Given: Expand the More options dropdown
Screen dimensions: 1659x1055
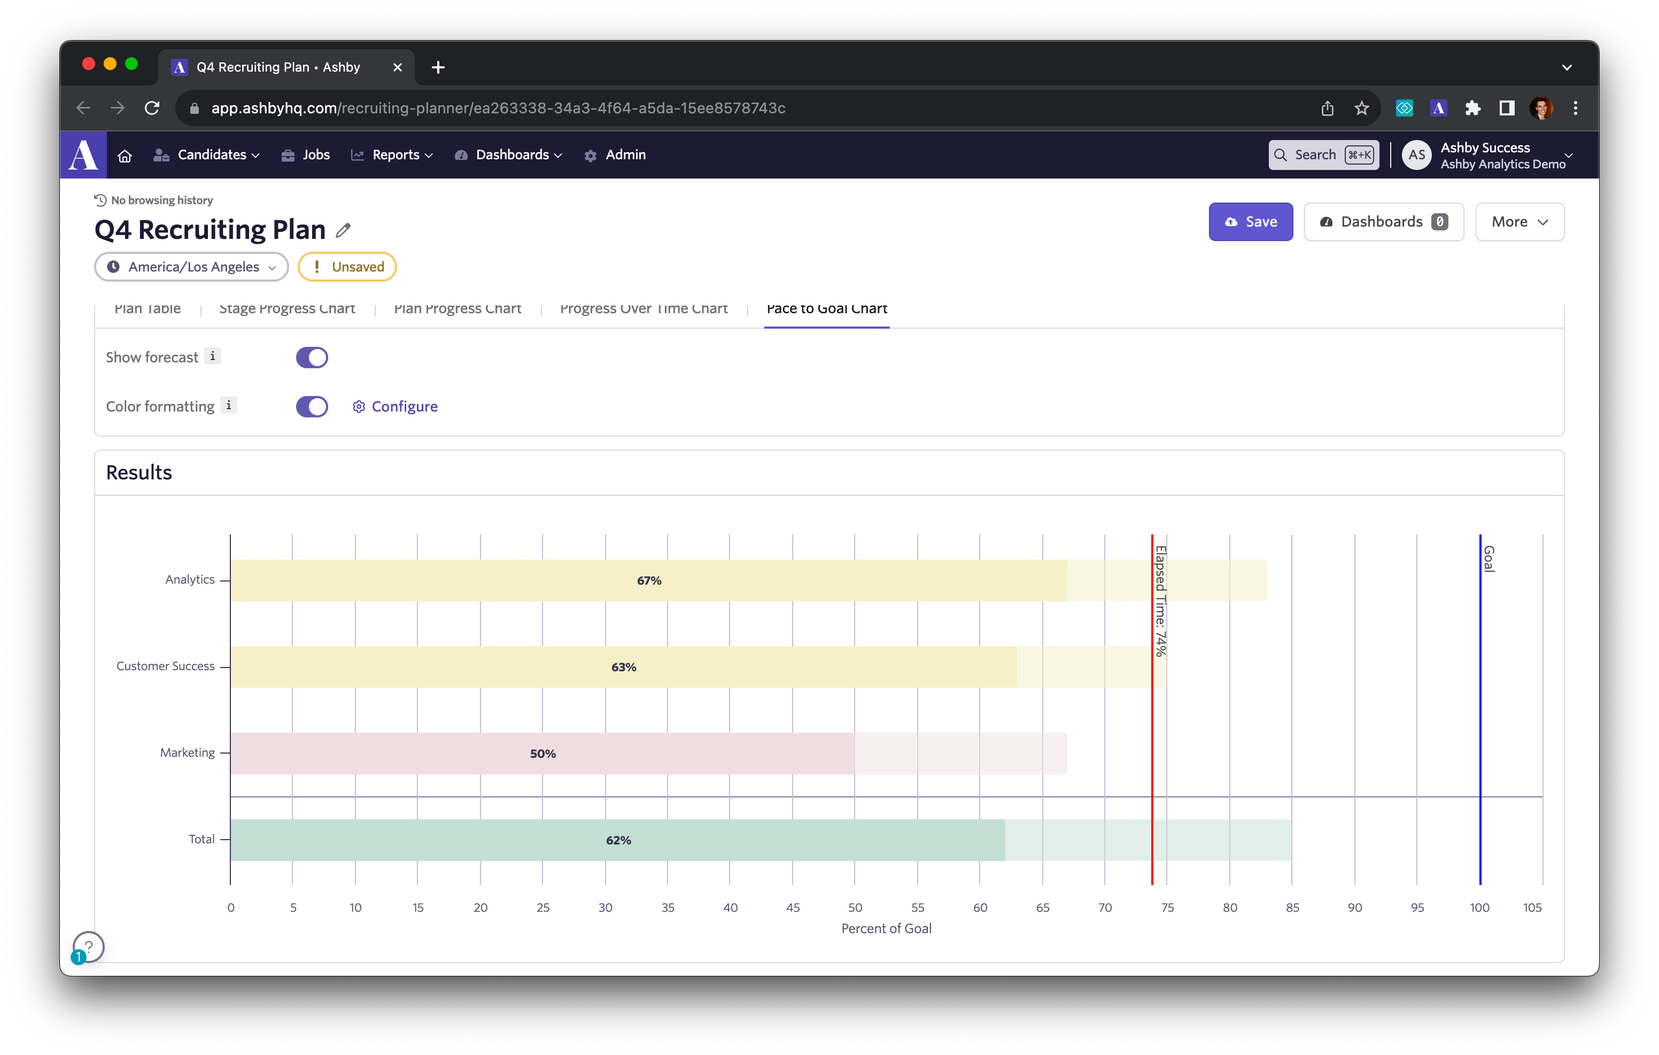Looking at the screenshot, I should pos(1519,222).
